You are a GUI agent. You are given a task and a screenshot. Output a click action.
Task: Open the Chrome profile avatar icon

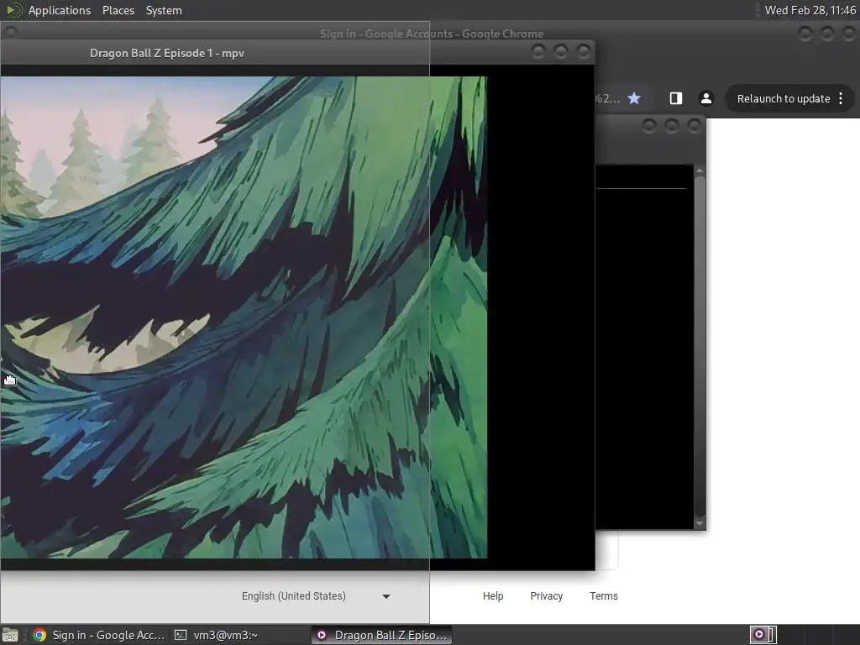click(x=705, y=98)
